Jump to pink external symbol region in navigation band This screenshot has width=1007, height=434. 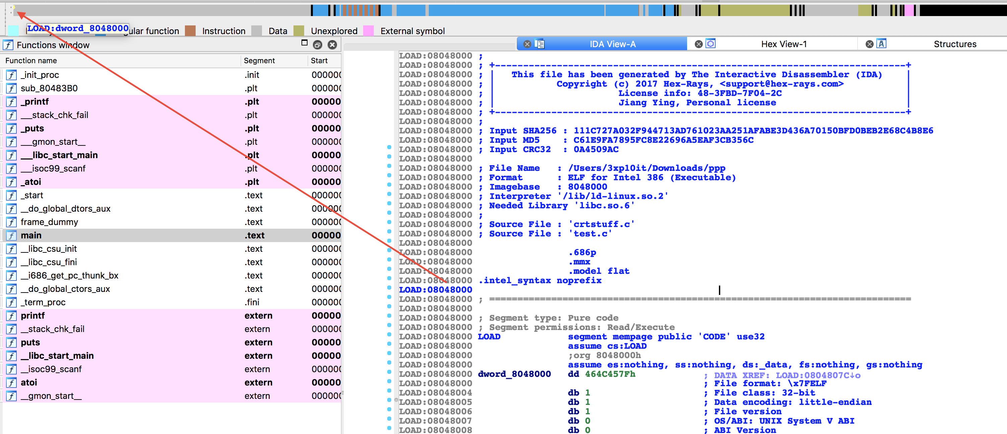coord(909,10)
